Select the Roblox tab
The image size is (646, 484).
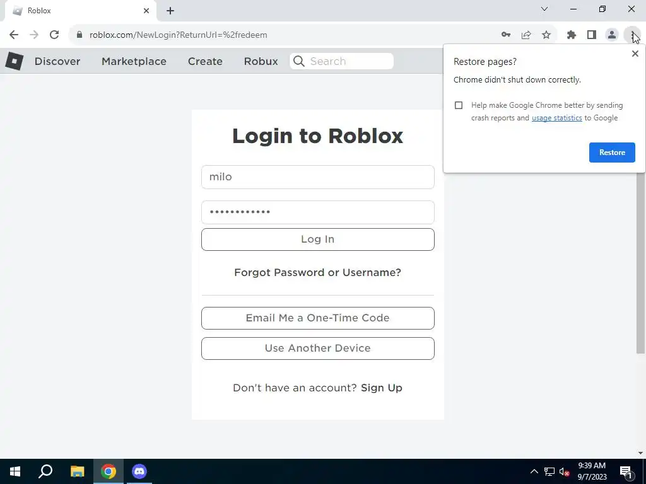[x=80, y=11]
